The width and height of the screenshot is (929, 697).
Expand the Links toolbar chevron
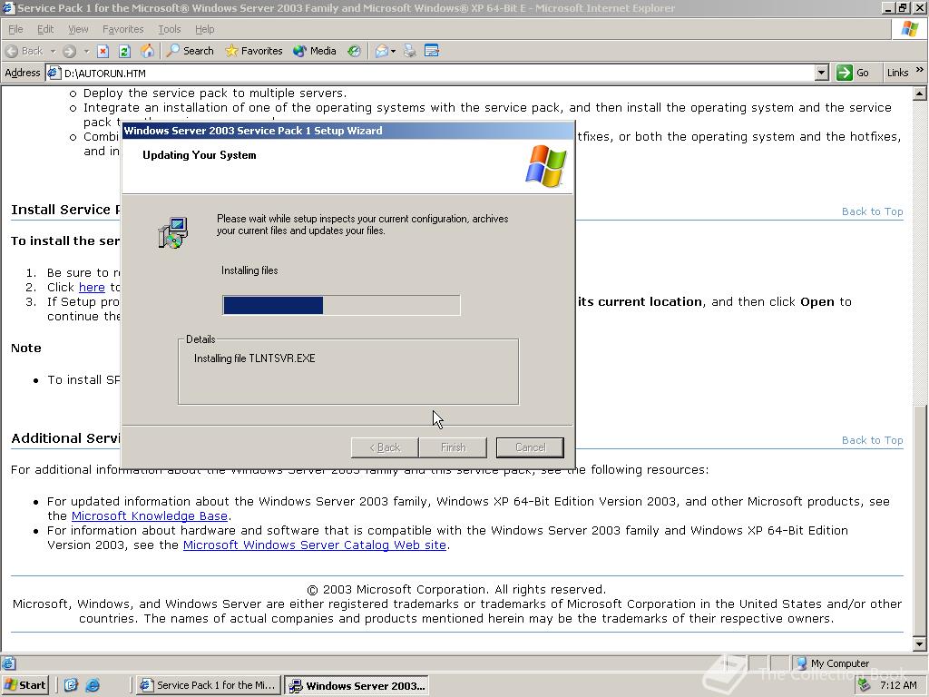[x=920, y=70]
